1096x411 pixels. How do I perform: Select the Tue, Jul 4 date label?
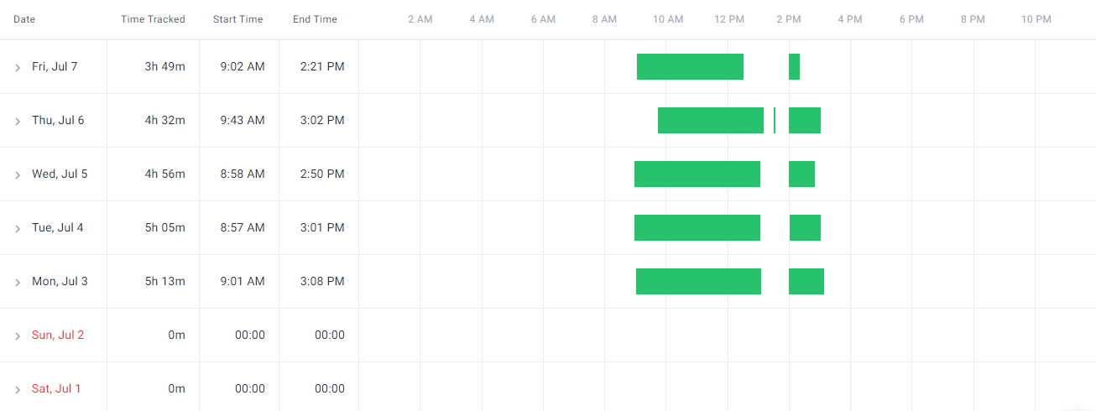click(x=58, y=227)
